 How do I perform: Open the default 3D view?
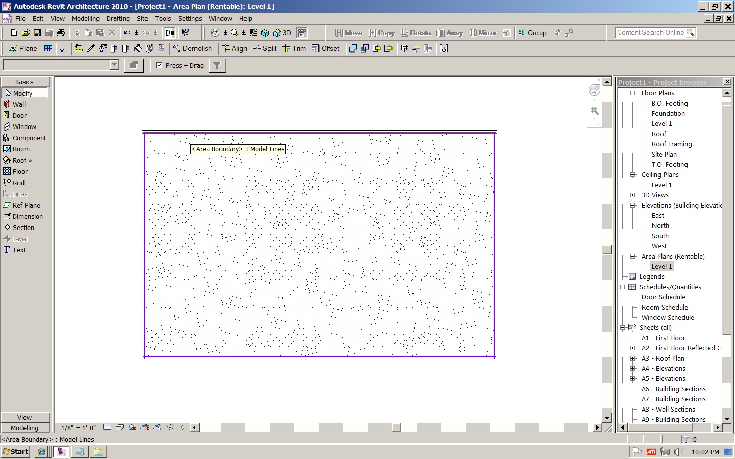[x=282, y=33]
